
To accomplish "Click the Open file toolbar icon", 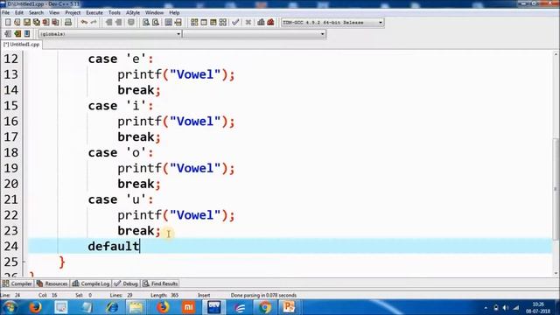I will click(x=17, y=22).
